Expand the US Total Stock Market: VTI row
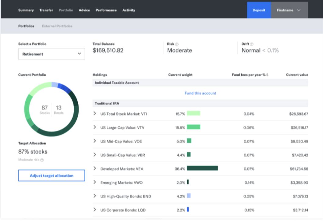 point(95,114)
